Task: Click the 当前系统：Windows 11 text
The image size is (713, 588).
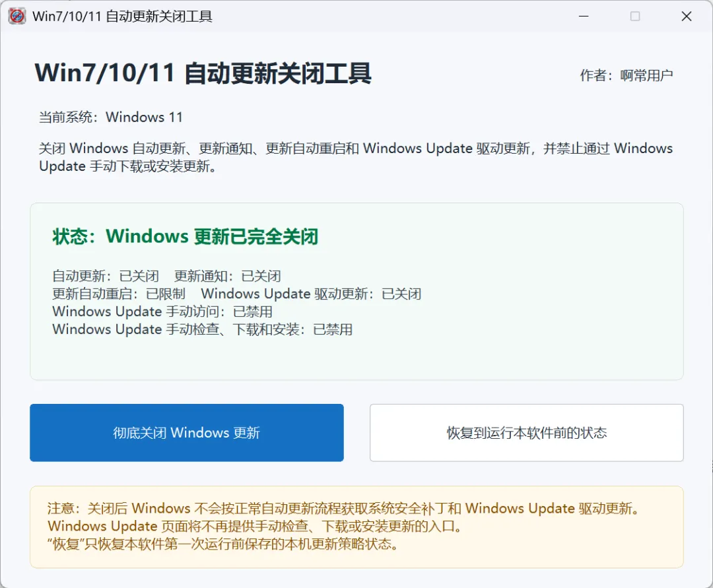Action: click(x=110, y=117)
